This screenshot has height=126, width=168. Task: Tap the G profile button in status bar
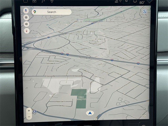tap(126, 1)
